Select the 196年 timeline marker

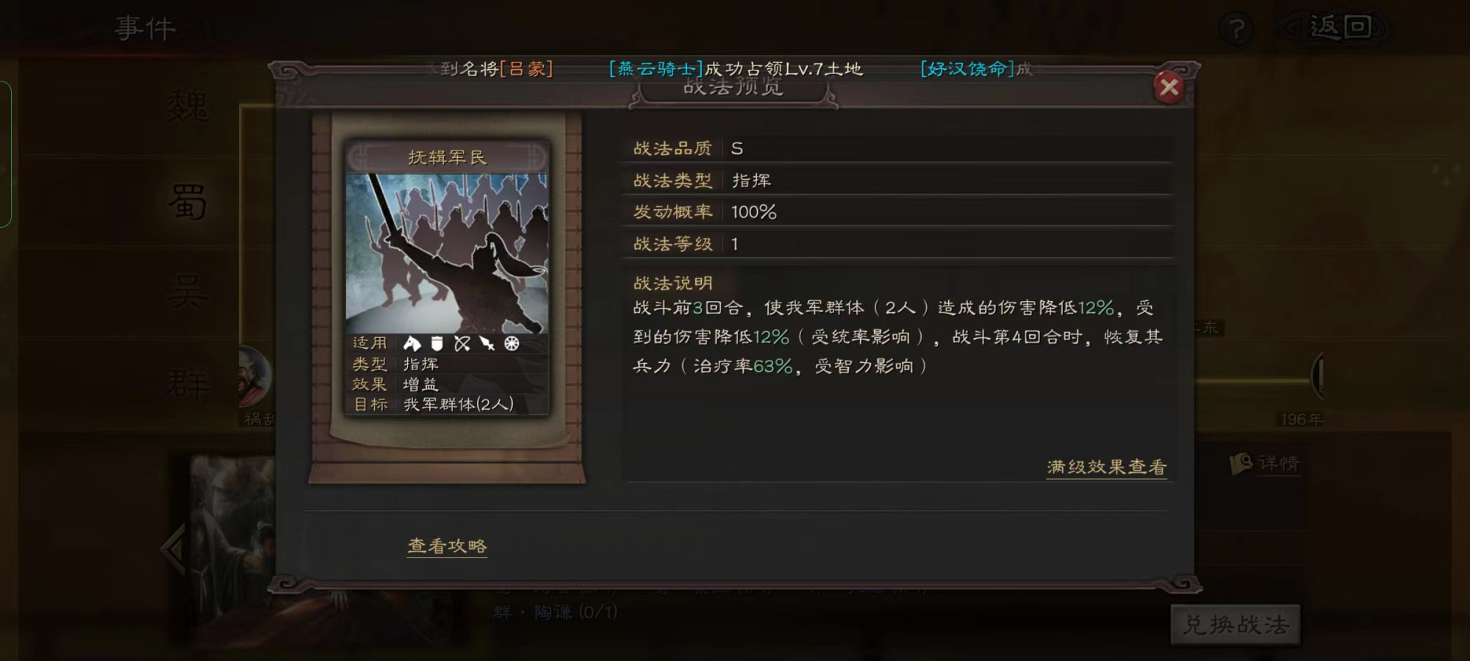coord(1301,419)
